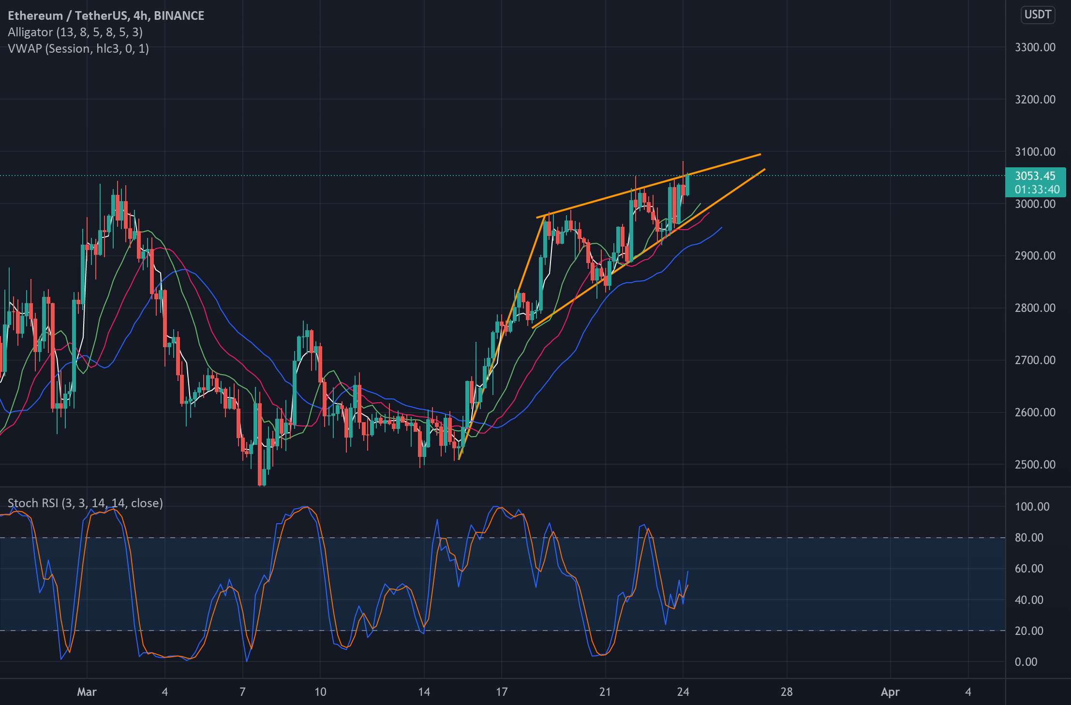Click the 4 date label after Mar
The width and height of the screenshot is (1071, 705).
click(165, 692)
